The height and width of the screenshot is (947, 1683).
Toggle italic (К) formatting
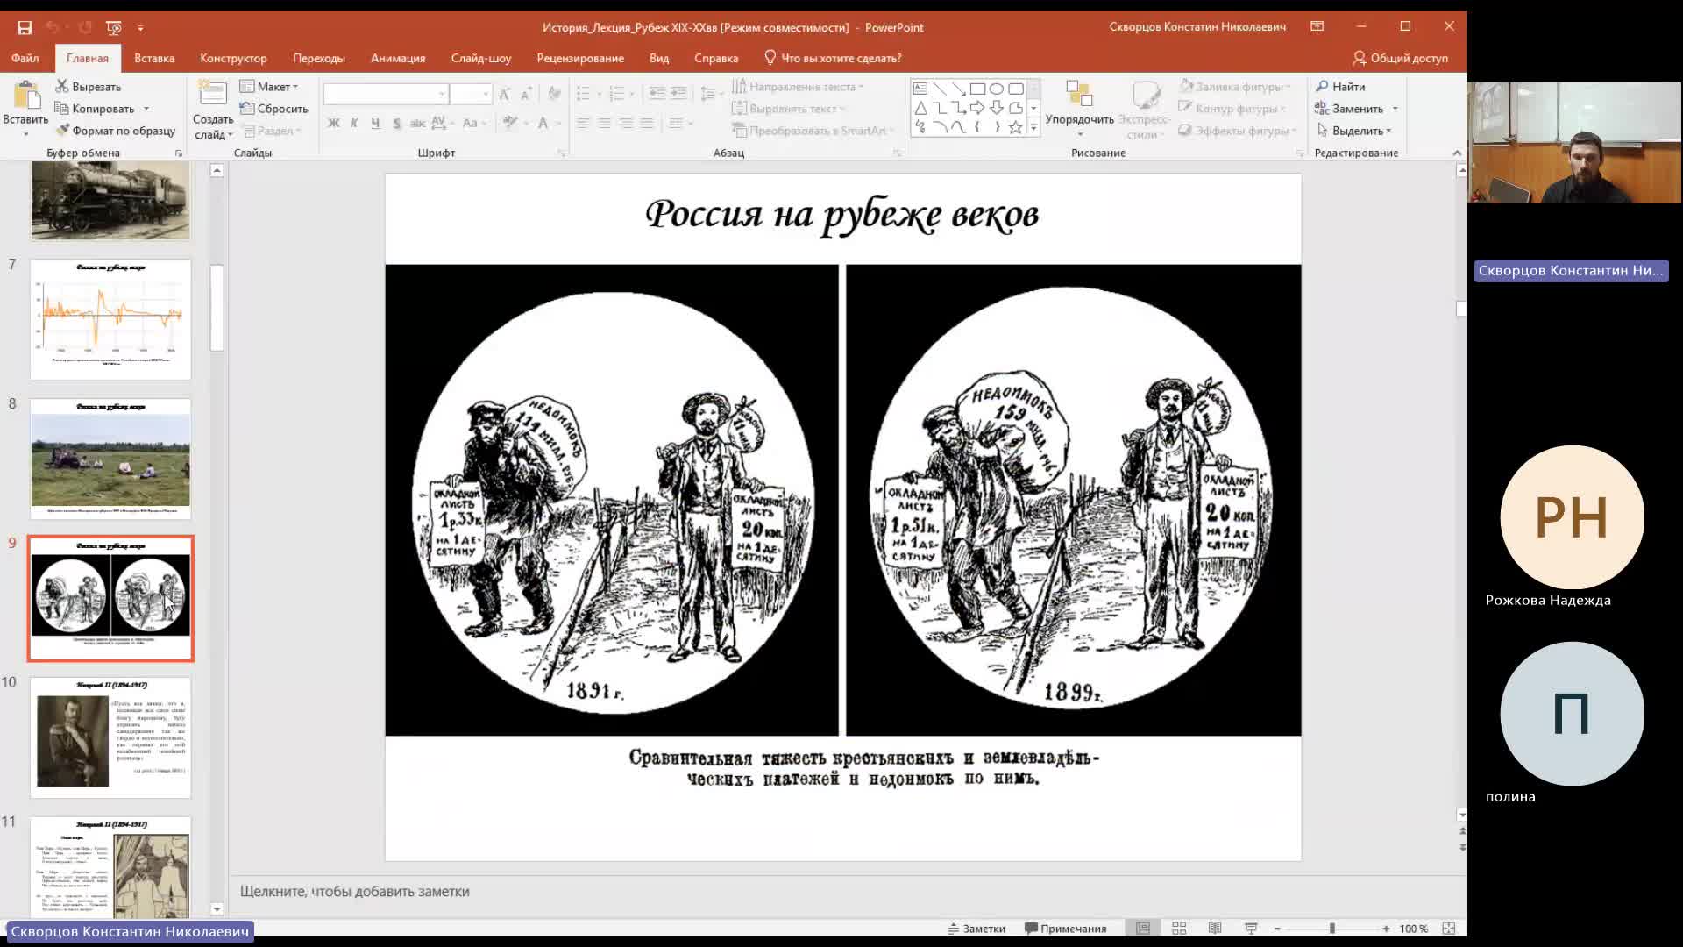coord(354,124)
